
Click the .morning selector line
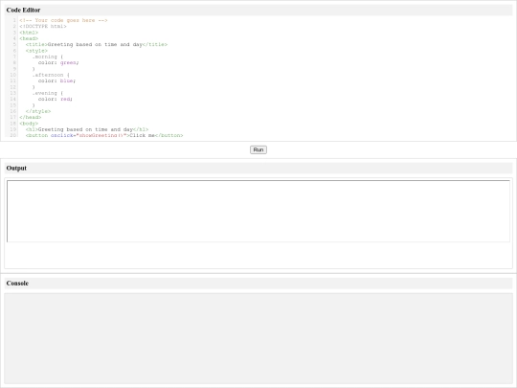[x=48, y=57]
